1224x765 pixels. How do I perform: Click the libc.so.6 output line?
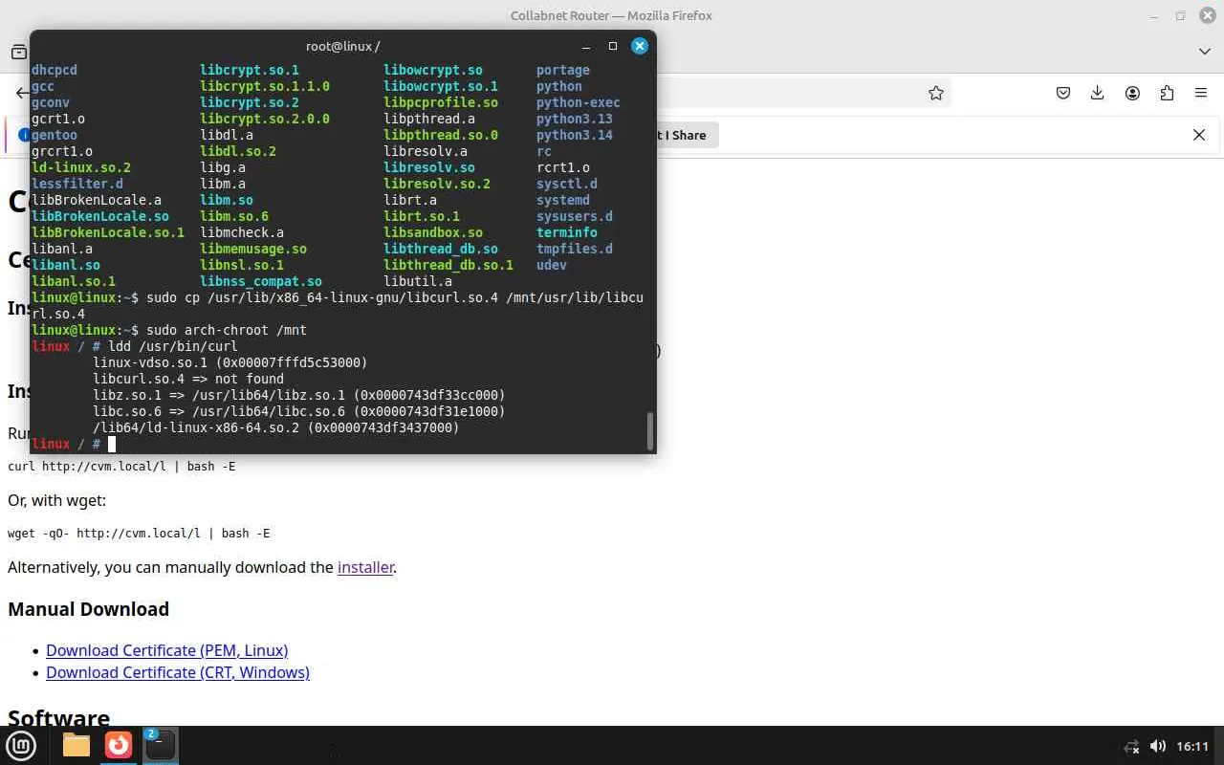tap(299, 411)
